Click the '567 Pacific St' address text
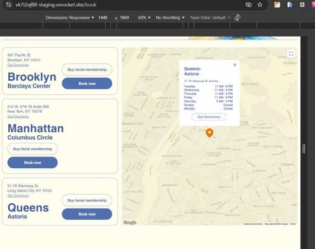The image size is (315, 249). point(19,55)
